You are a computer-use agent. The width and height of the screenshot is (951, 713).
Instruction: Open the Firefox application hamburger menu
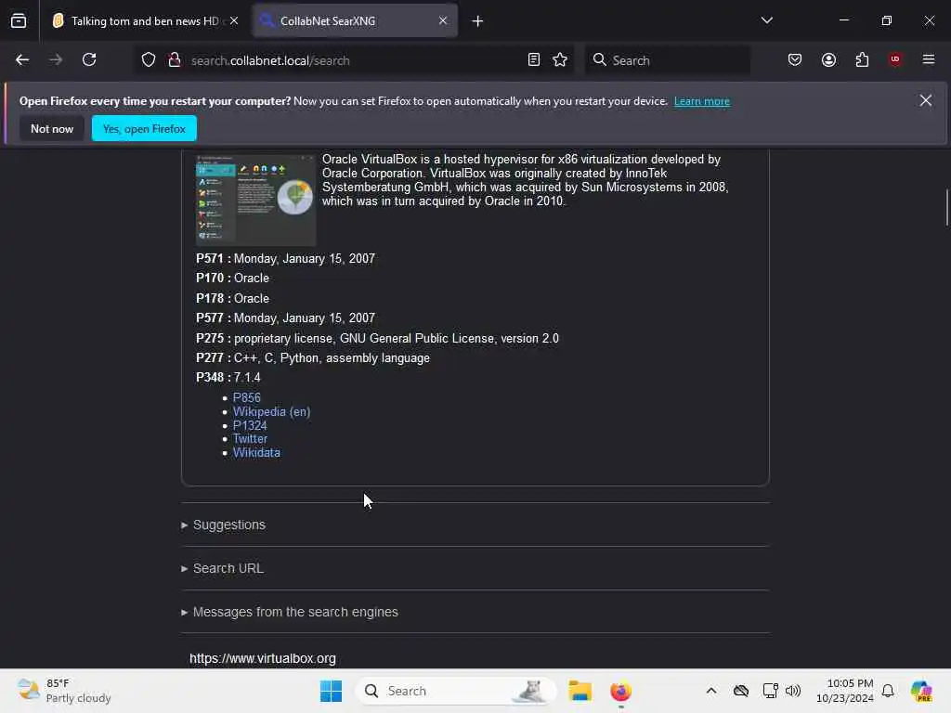929,60
